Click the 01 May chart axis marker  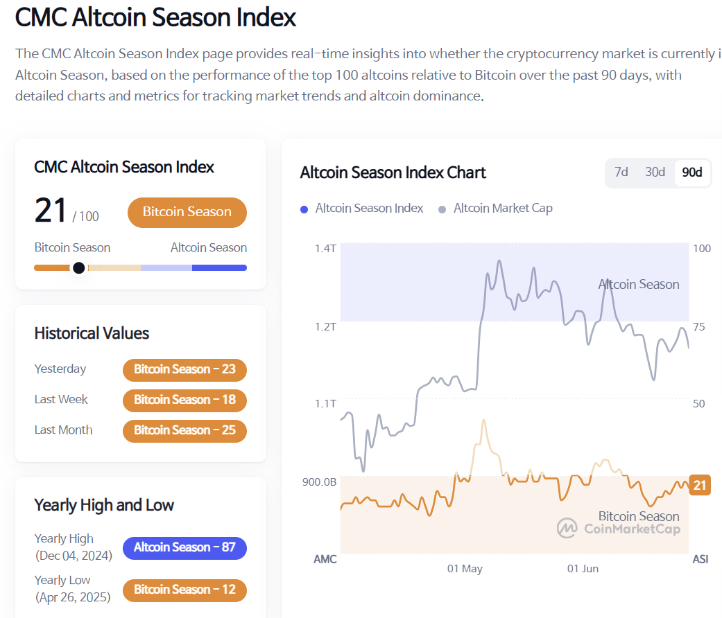(x=465, y=569)
